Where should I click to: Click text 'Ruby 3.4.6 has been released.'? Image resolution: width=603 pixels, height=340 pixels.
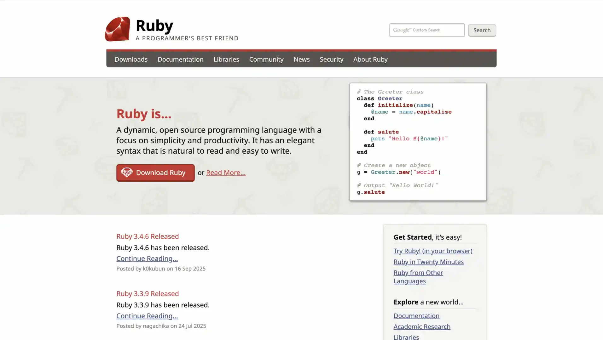[163, 247]
